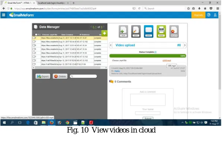223x141 pixels.
Task: Check the box for Aug 11 12:51 entry
Action: coord(34,45)
